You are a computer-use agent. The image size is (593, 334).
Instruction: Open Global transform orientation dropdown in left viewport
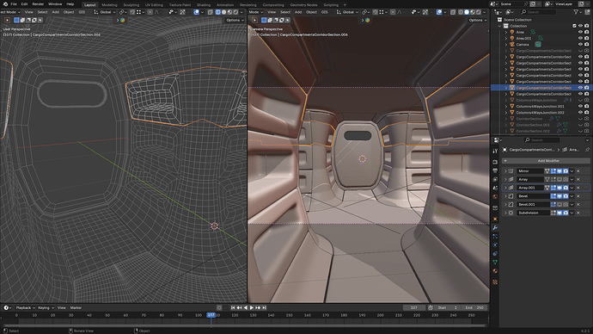[x=105, y=12]
